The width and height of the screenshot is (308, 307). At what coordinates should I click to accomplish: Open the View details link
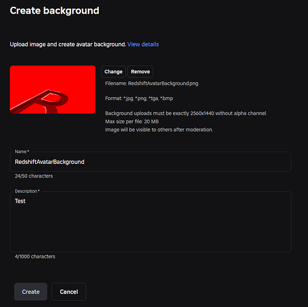143,44
